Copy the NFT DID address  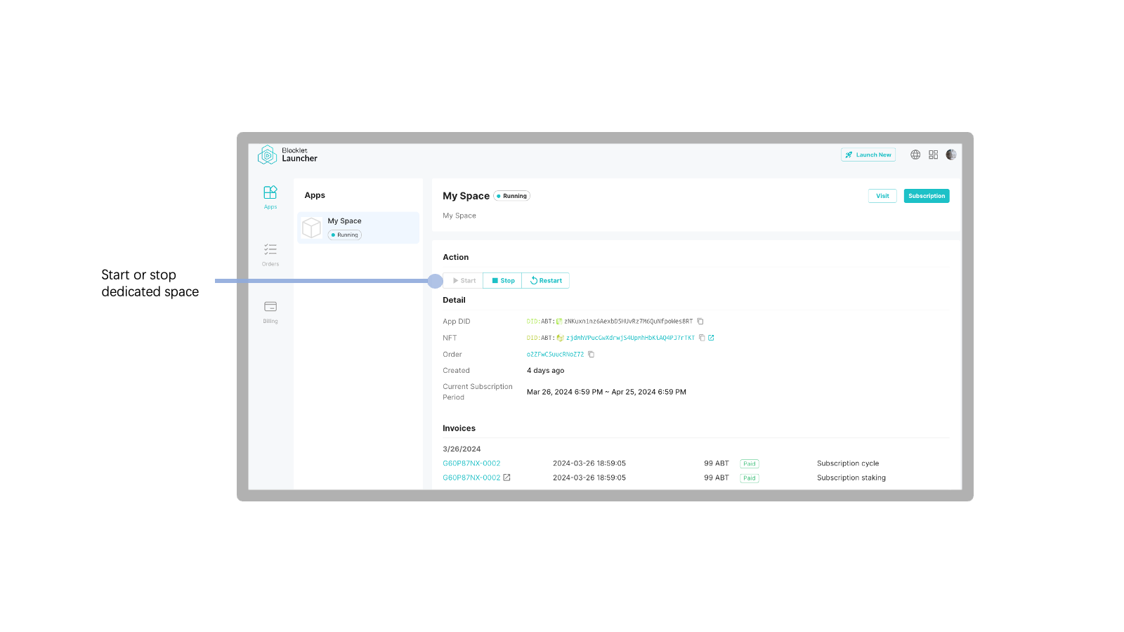[x=702, y=338]
